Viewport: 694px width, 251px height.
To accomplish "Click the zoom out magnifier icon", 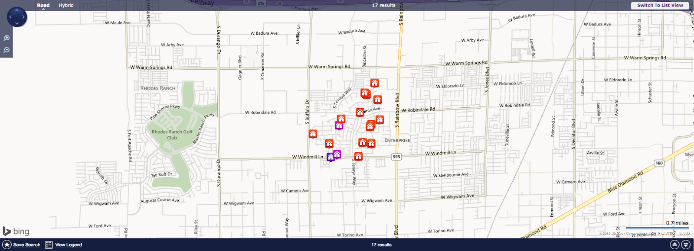I will click(7, 50).
